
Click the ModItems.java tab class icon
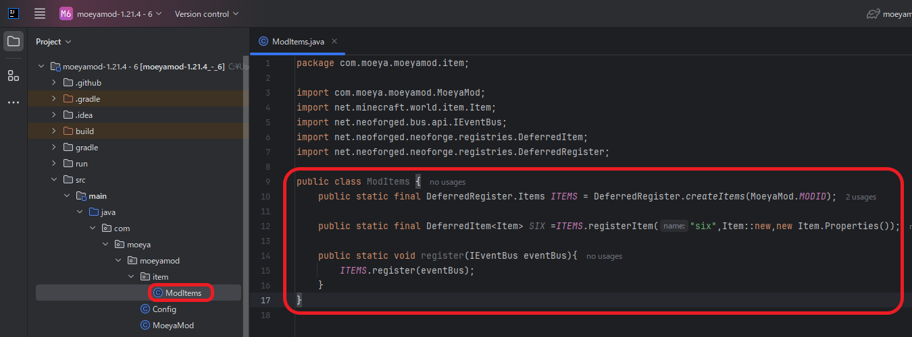[263, 42]
